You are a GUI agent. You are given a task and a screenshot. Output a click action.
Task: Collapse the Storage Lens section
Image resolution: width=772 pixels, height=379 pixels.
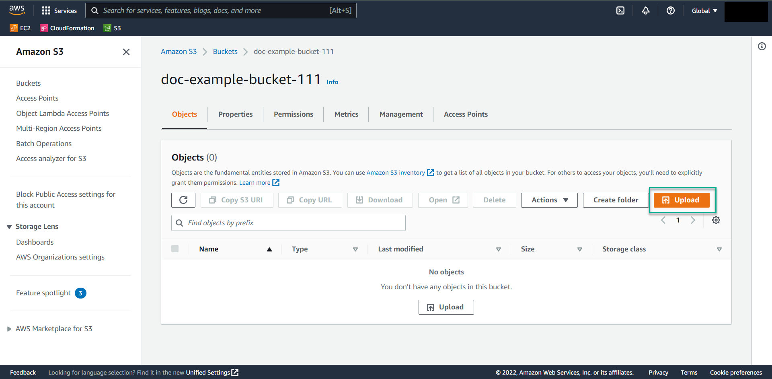9,227
